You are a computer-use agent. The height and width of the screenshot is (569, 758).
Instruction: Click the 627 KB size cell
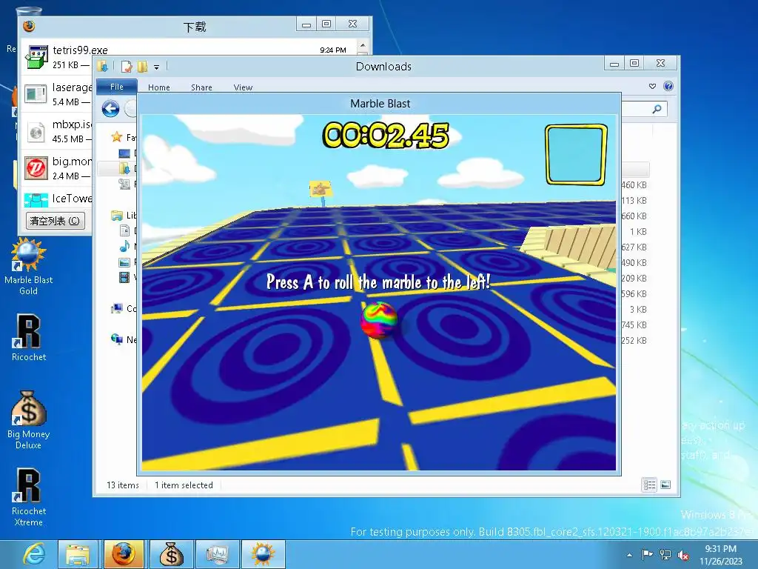coord(634,247)
